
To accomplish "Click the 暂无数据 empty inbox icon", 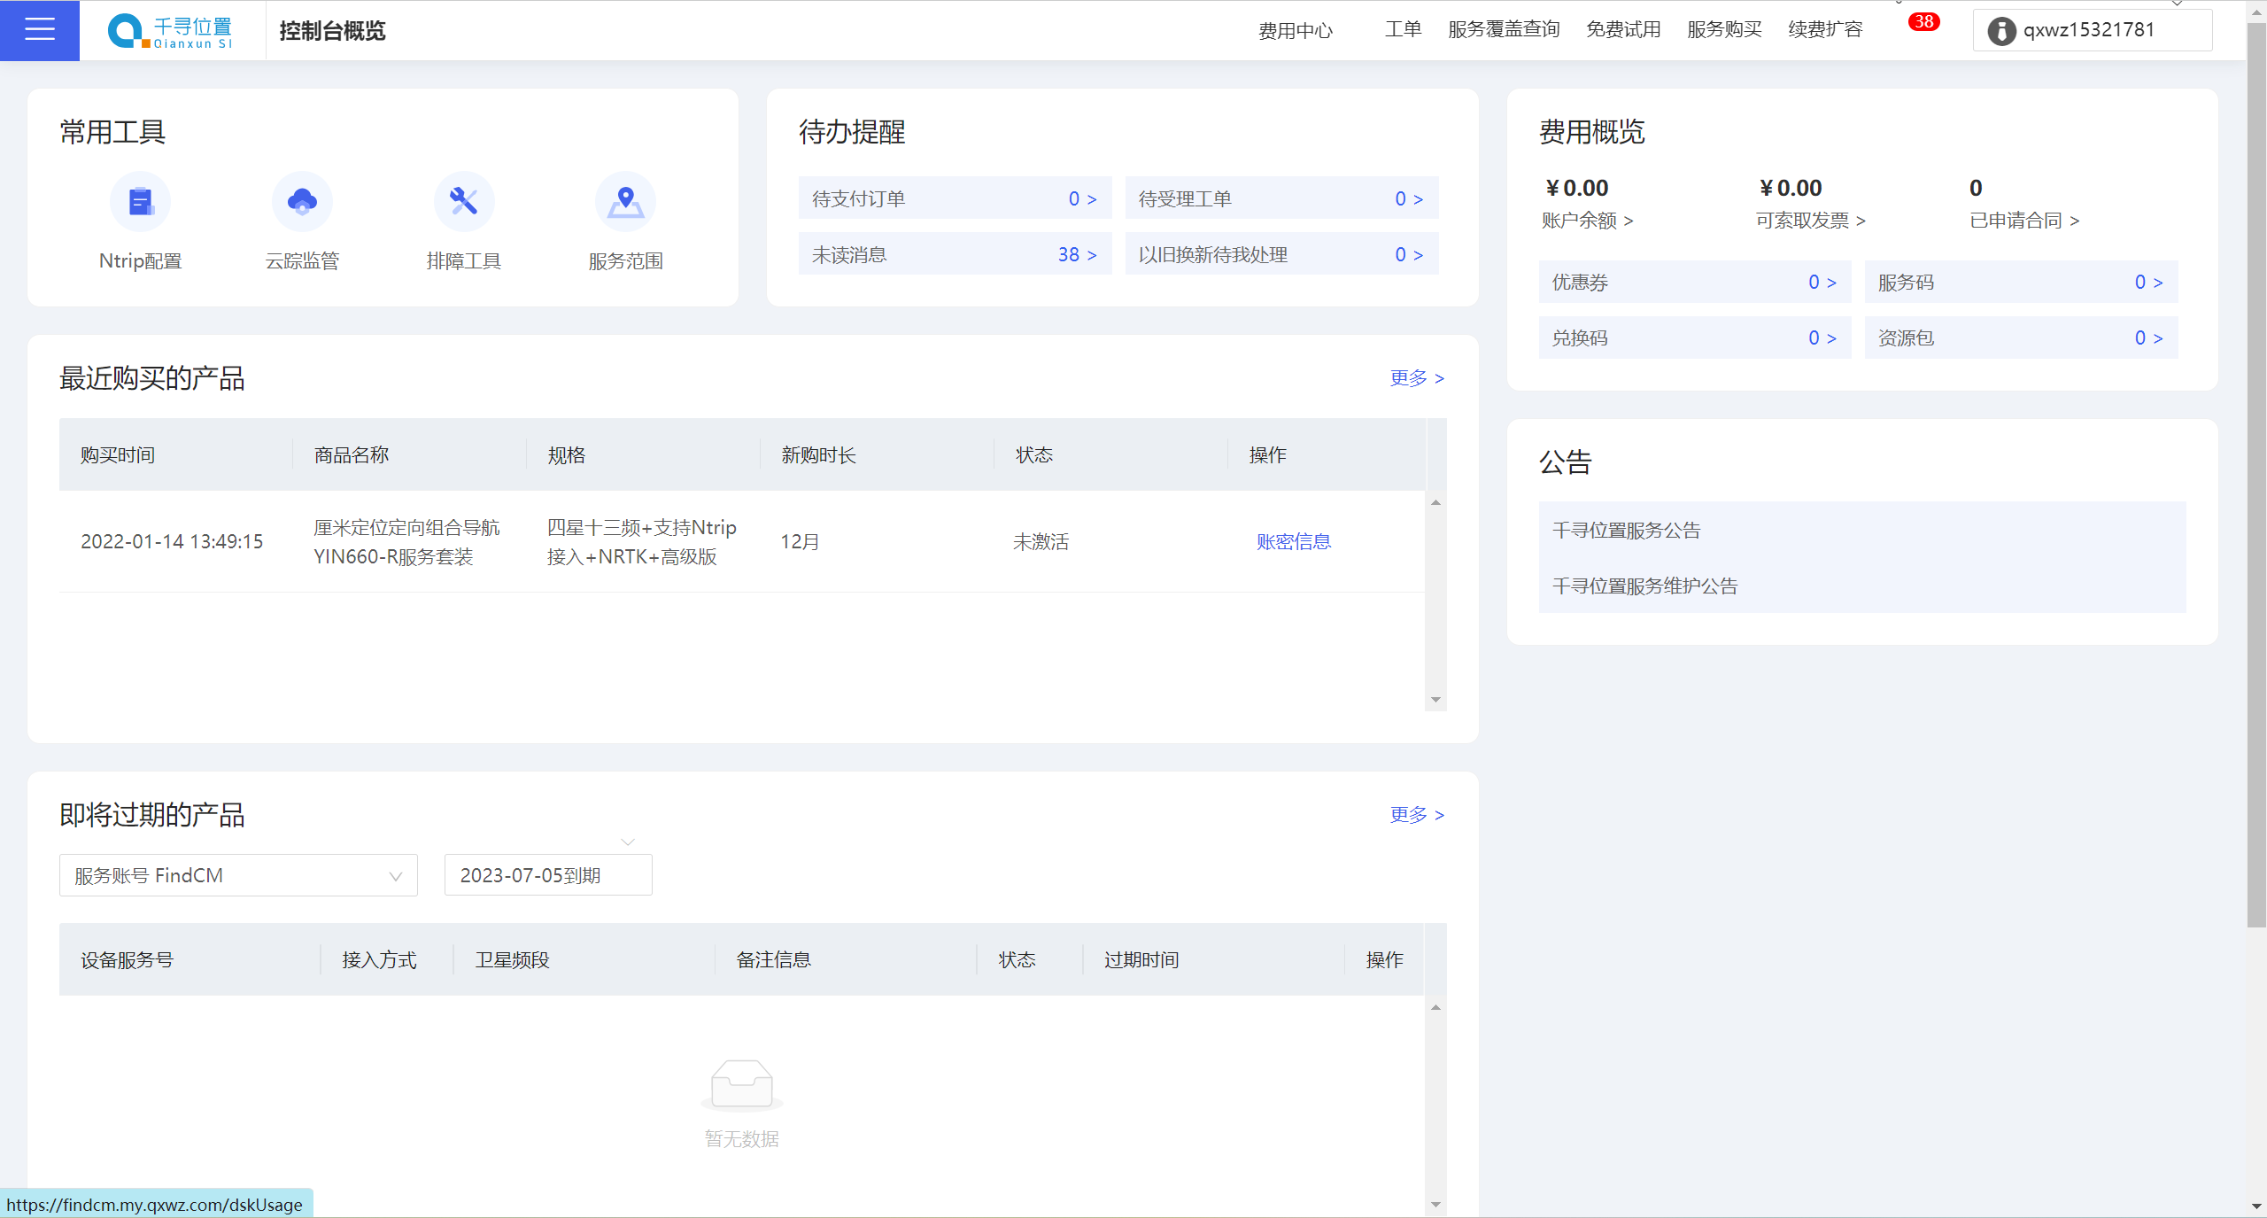I will [x=742, y=1084].
